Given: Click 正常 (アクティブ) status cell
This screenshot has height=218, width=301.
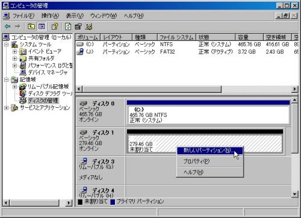Looking at the screenshot, I should [216, 52].
